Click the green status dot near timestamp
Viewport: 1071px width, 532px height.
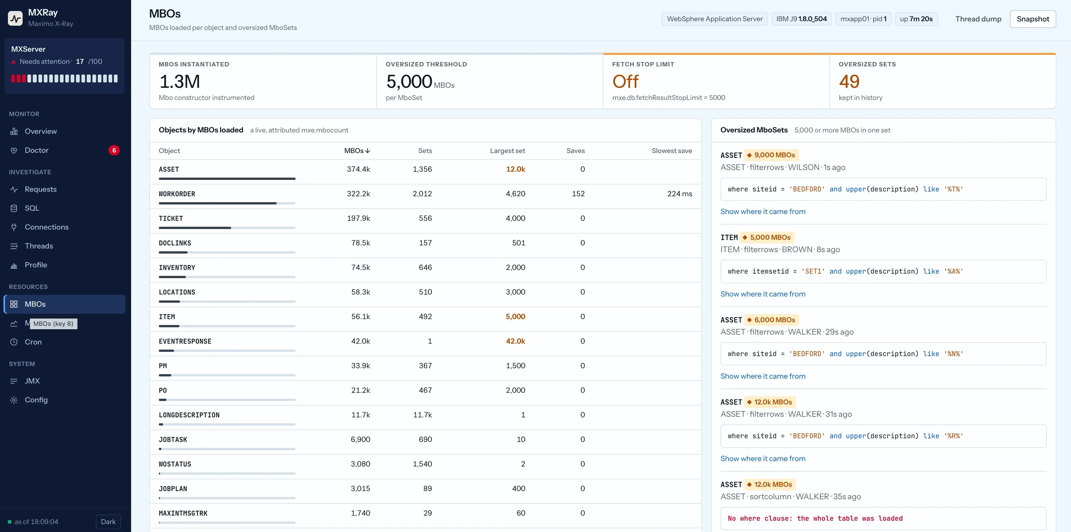click(x=10, y=522)
